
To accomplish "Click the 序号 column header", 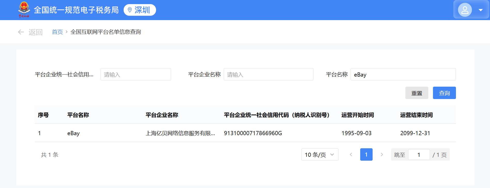I will pos(43,115).
